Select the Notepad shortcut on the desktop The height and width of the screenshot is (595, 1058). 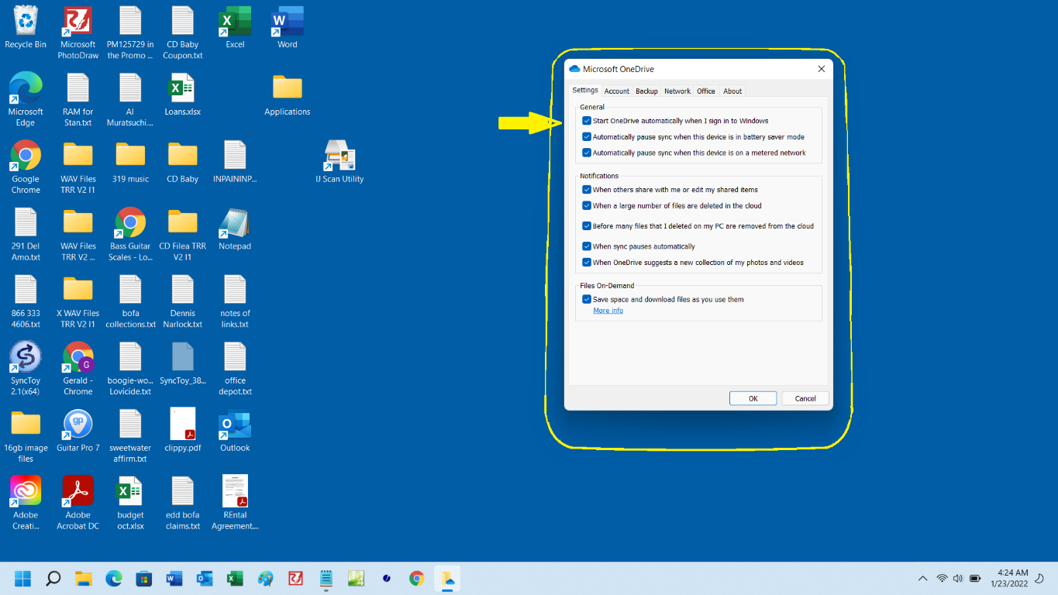tap(235, 229)
